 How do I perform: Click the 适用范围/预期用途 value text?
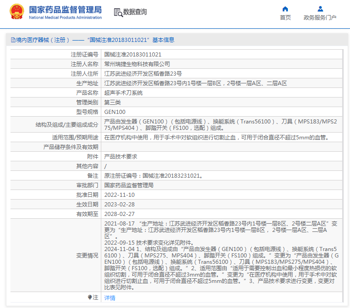click(x=217, y=138)
